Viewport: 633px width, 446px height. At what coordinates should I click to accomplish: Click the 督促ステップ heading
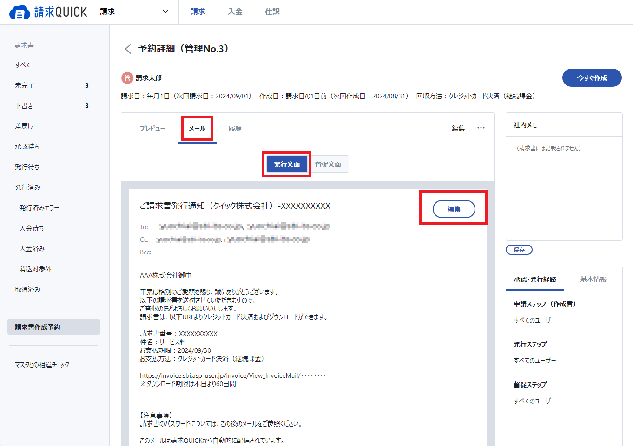click(530, 385)
